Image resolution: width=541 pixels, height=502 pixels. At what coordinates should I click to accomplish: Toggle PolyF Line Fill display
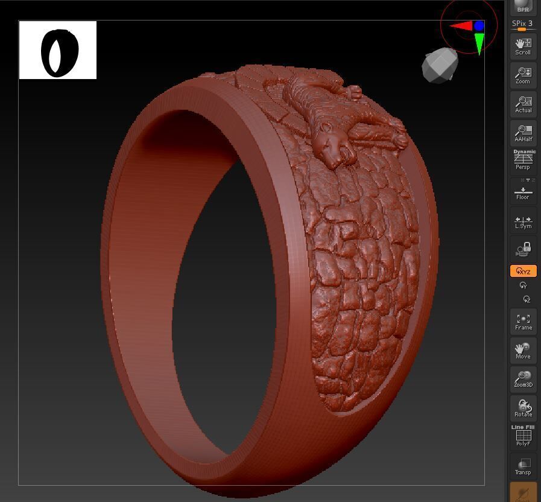coord(523,437)
